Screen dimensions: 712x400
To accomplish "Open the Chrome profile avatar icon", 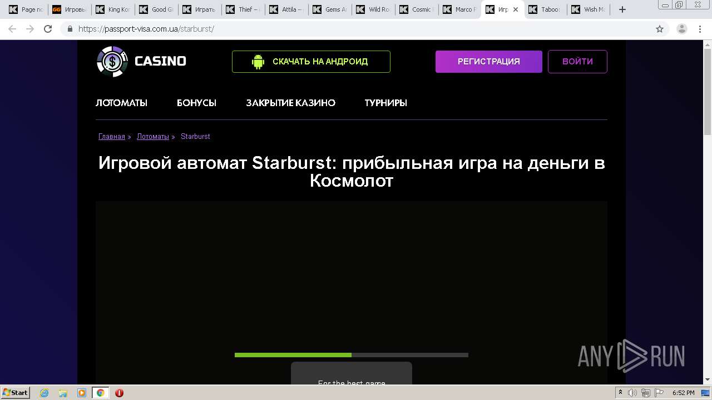I will (681, 29).
